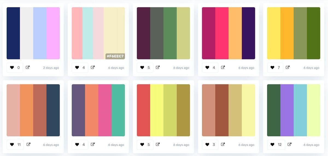Open external link of palette with 12 likes
Viewport: 328px width, 156px height.
coord(289,145)
